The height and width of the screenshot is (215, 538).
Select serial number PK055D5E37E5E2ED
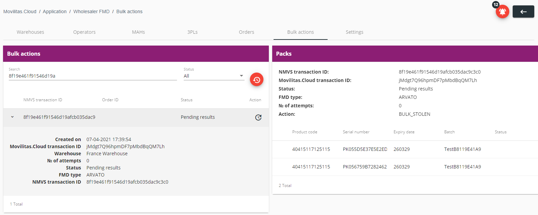(365, 149)
